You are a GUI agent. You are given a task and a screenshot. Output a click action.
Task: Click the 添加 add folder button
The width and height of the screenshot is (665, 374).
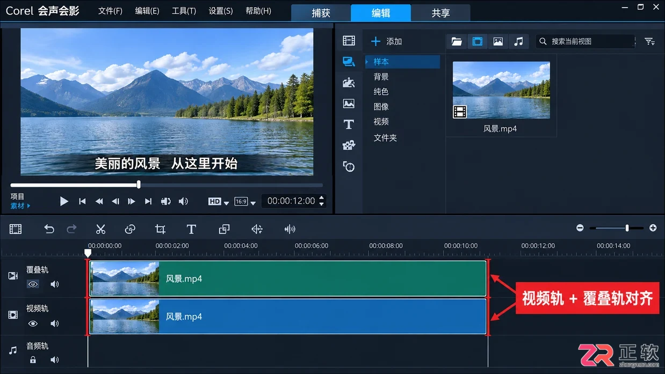coord(387,41)
